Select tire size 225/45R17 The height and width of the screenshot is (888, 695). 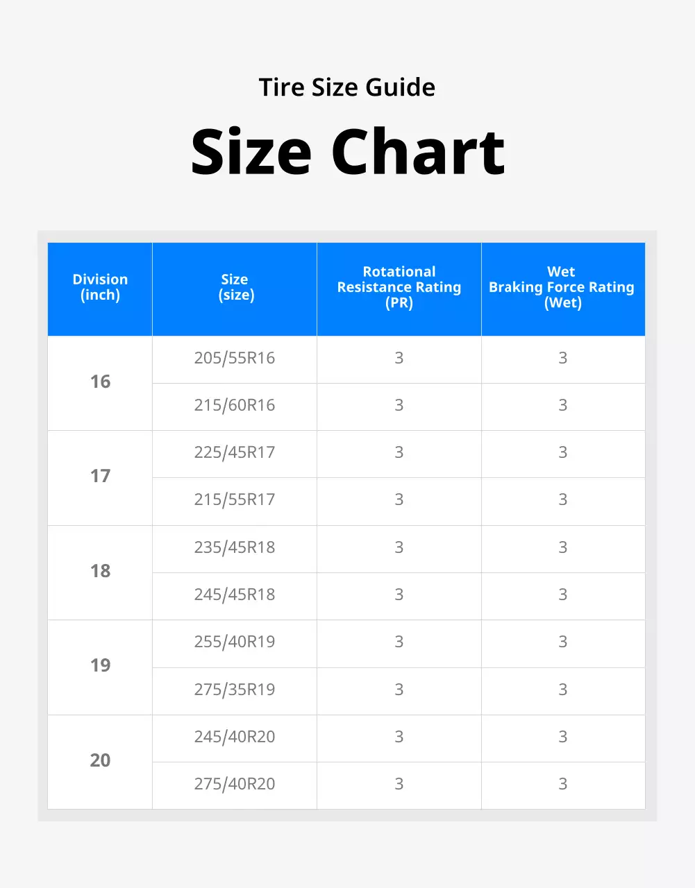tap(235, 452)
